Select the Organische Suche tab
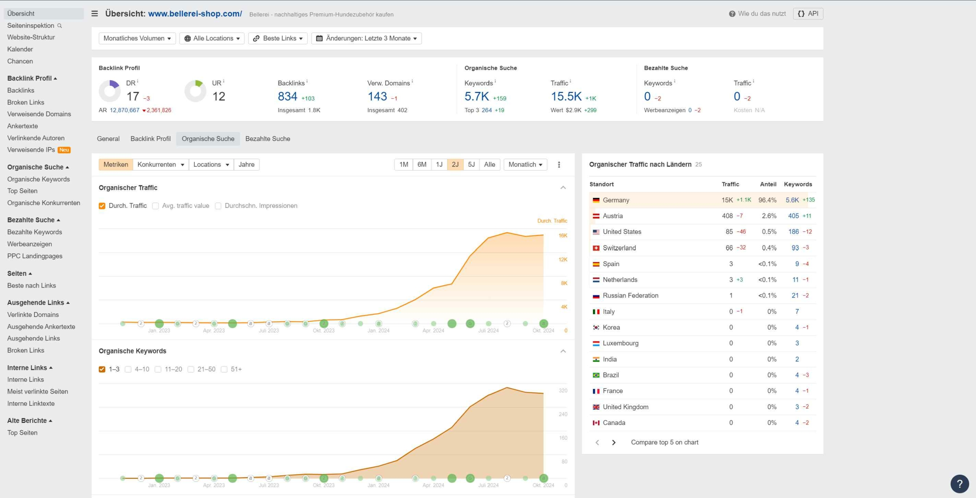 point(208,139)
